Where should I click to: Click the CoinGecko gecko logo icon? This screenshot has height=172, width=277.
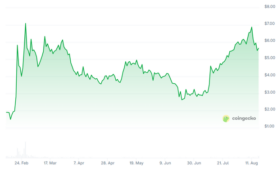[x=226, y=118]
